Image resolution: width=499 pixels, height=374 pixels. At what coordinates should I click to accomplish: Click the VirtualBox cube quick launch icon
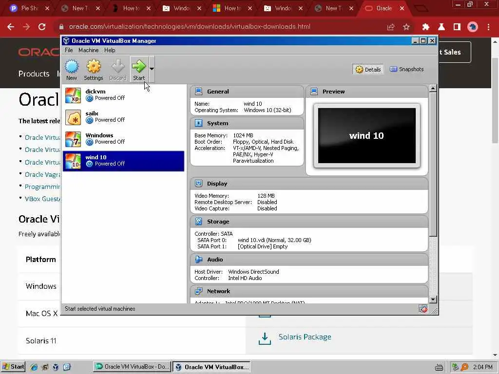(56, 367)
